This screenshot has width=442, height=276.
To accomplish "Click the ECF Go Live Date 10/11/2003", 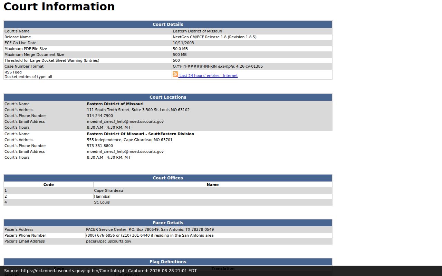I will coord(183,43).
